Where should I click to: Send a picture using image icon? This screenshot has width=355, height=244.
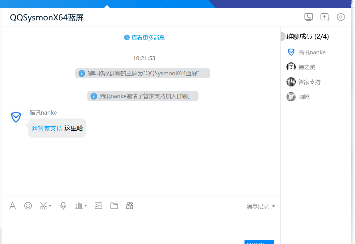pyautogui.click(x=98, y=206)
